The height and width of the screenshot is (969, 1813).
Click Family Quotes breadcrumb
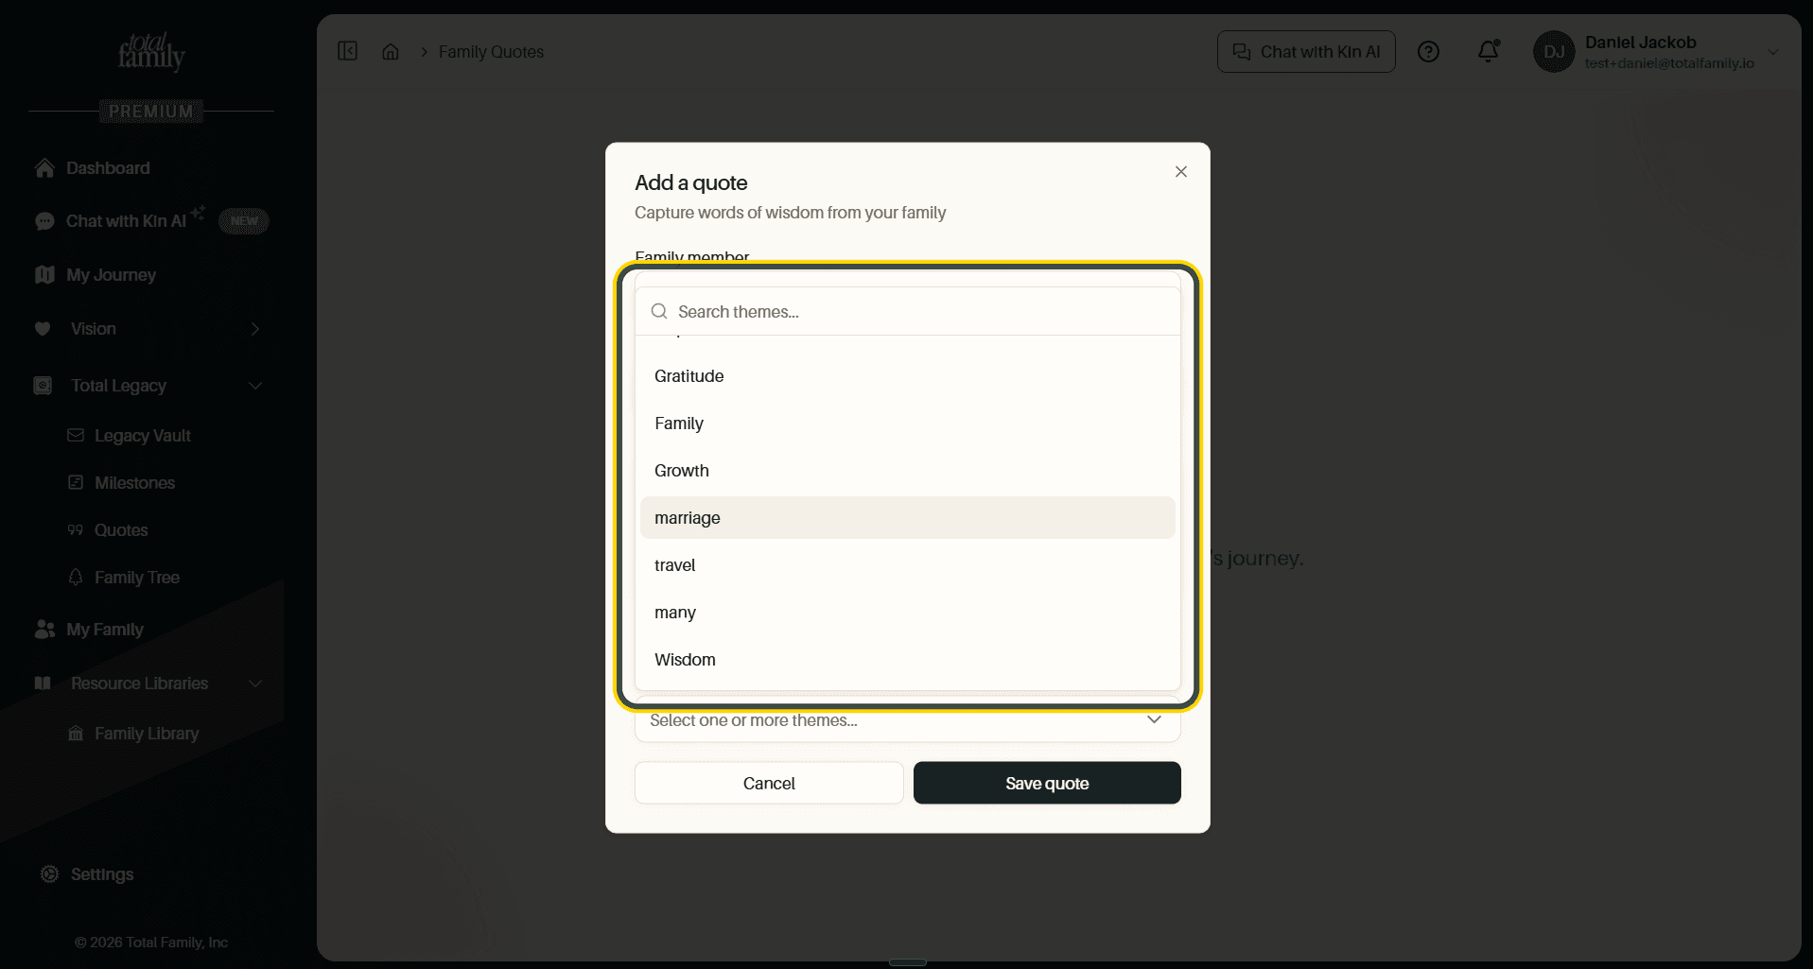491,52
